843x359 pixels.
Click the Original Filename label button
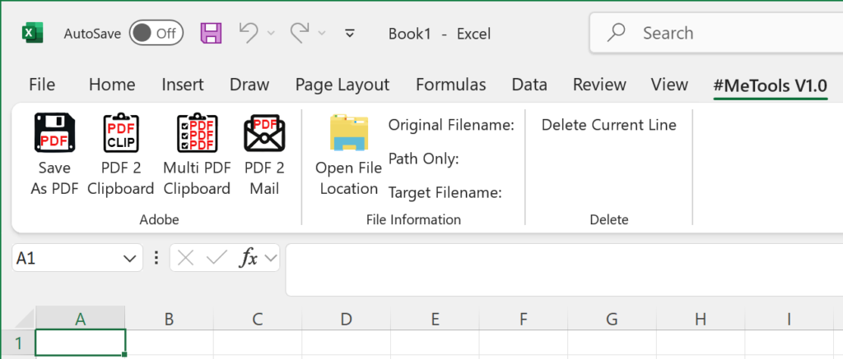pos(451,125)
